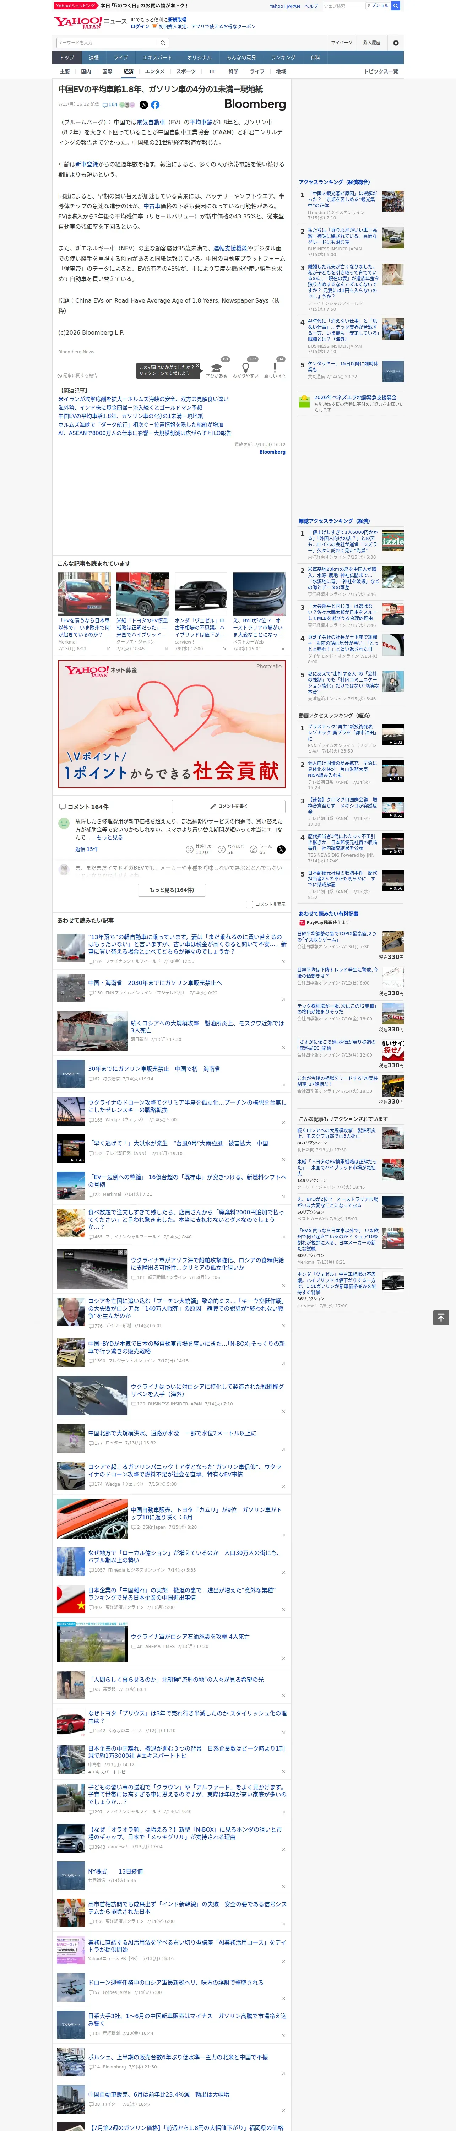Open related article about ホルムズ海峡 'ダーク航行'
The width and height of the screenshot is (456, 2131).
tap(141, 424)
